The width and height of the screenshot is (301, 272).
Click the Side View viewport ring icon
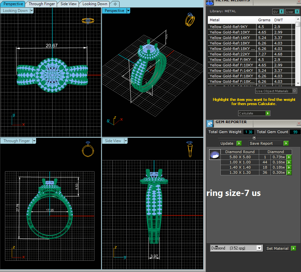(190, 149)
